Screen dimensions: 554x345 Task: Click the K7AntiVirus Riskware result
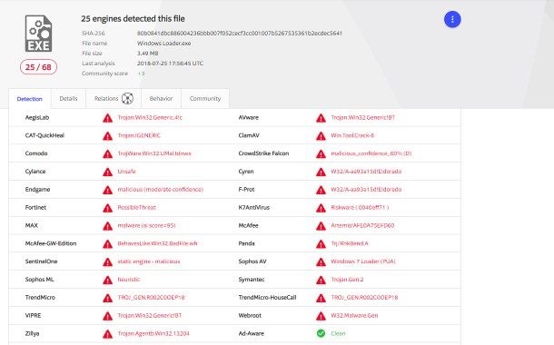click(360, 207)
